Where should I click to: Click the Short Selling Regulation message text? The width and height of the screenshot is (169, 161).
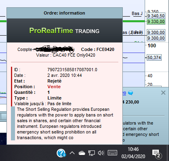pos(65,123)
